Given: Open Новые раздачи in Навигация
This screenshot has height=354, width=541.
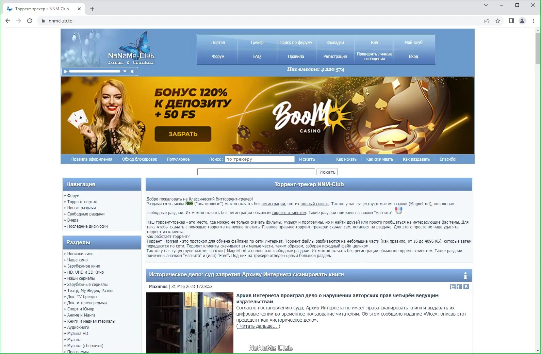Looking at the screenshot, I should click(81, 208).
